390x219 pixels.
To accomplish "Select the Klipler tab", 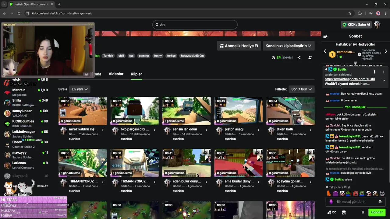I will coord(136,74).
